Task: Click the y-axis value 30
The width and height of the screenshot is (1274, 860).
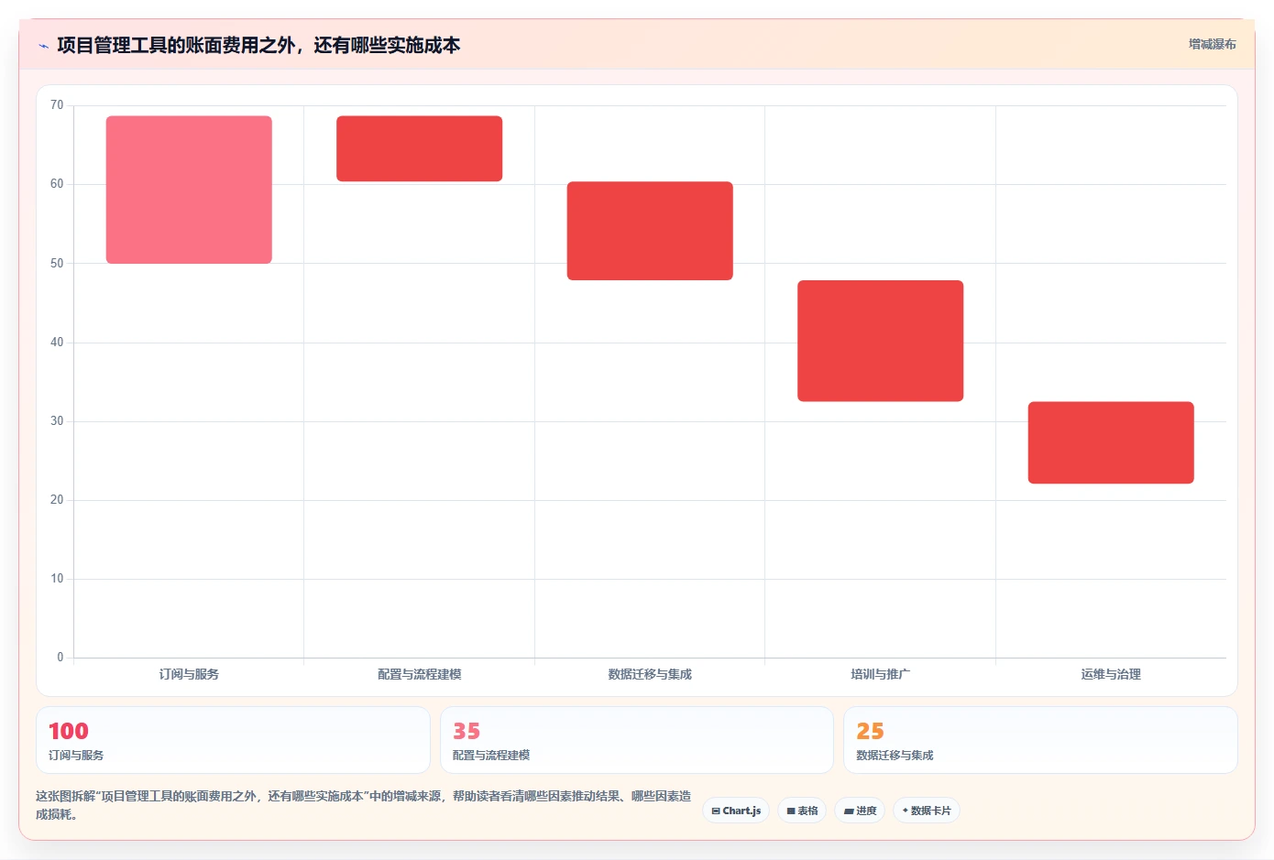Action: 57,421
